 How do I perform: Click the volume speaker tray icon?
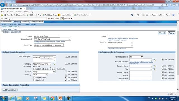[x=163, y=98]
